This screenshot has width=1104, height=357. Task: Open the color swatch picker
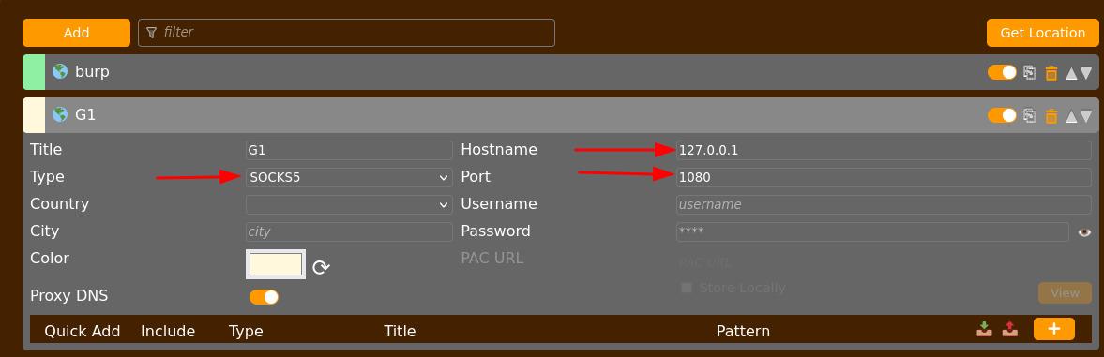275,264
